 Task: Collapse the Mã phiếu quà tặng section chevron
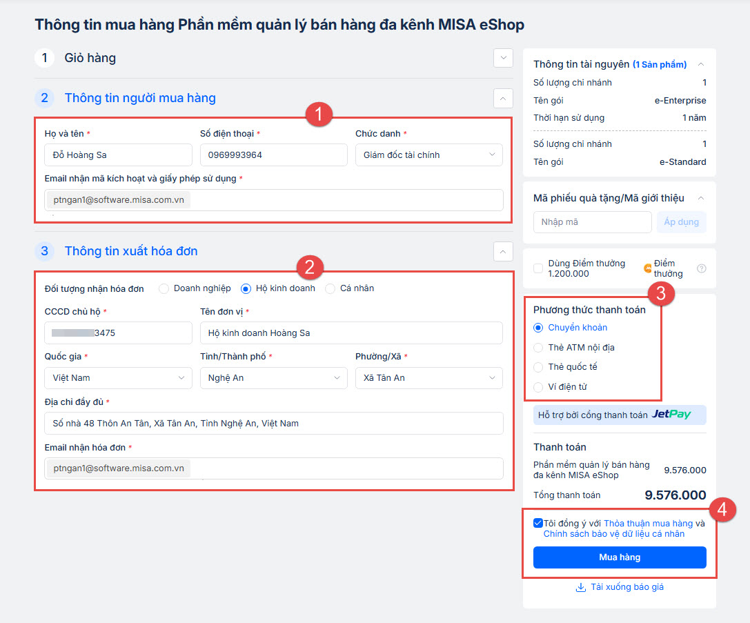point(701,198)
